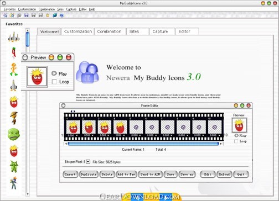Click the Send to AIM button
This screenshot has width=279, height=201.
[x=150, y=174]
